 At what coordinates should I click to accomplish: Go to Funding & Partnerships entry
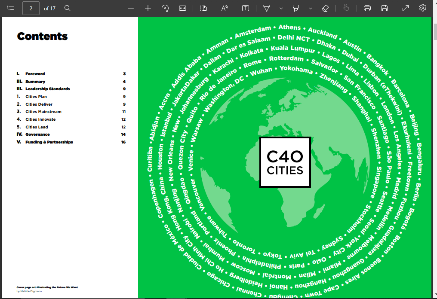pos(71,142)
